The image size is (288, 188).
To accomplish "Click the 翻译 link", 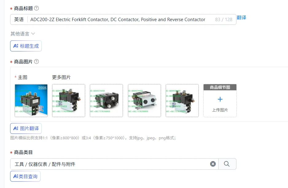I will (241, 17).
